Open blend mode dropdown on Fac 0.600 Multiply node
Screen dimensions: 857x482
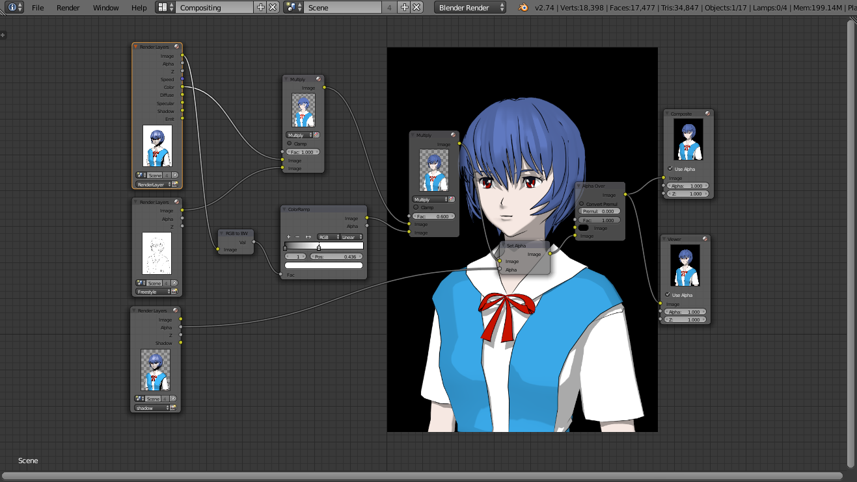click(430, 199)
